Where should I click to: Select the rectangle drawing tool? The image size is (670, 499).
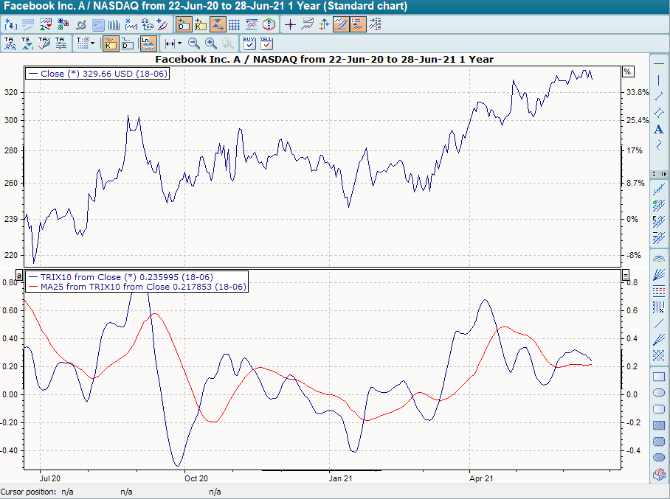point(659,377)
